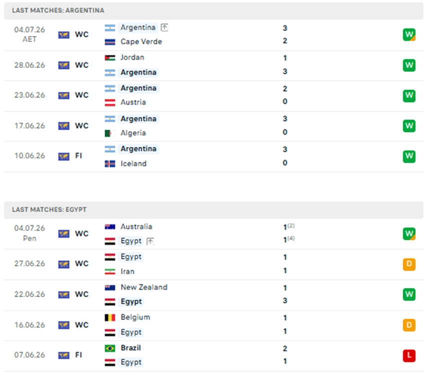The image size is (425, 374).
Task: Open the Austria team name
Action: point(133,102)
